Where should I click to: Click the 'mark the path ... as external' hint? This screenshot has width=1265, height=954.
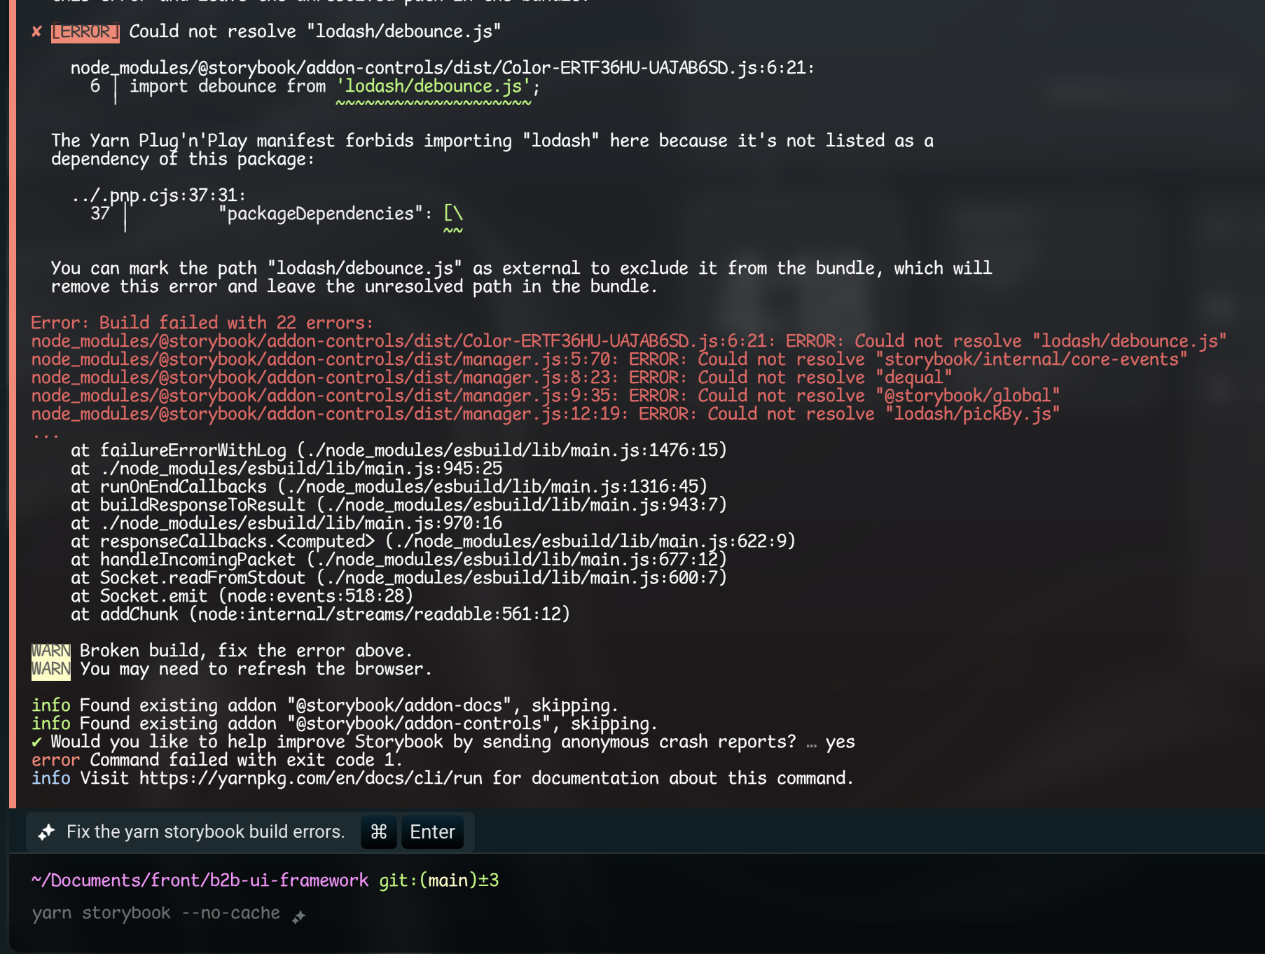[521, 277]
